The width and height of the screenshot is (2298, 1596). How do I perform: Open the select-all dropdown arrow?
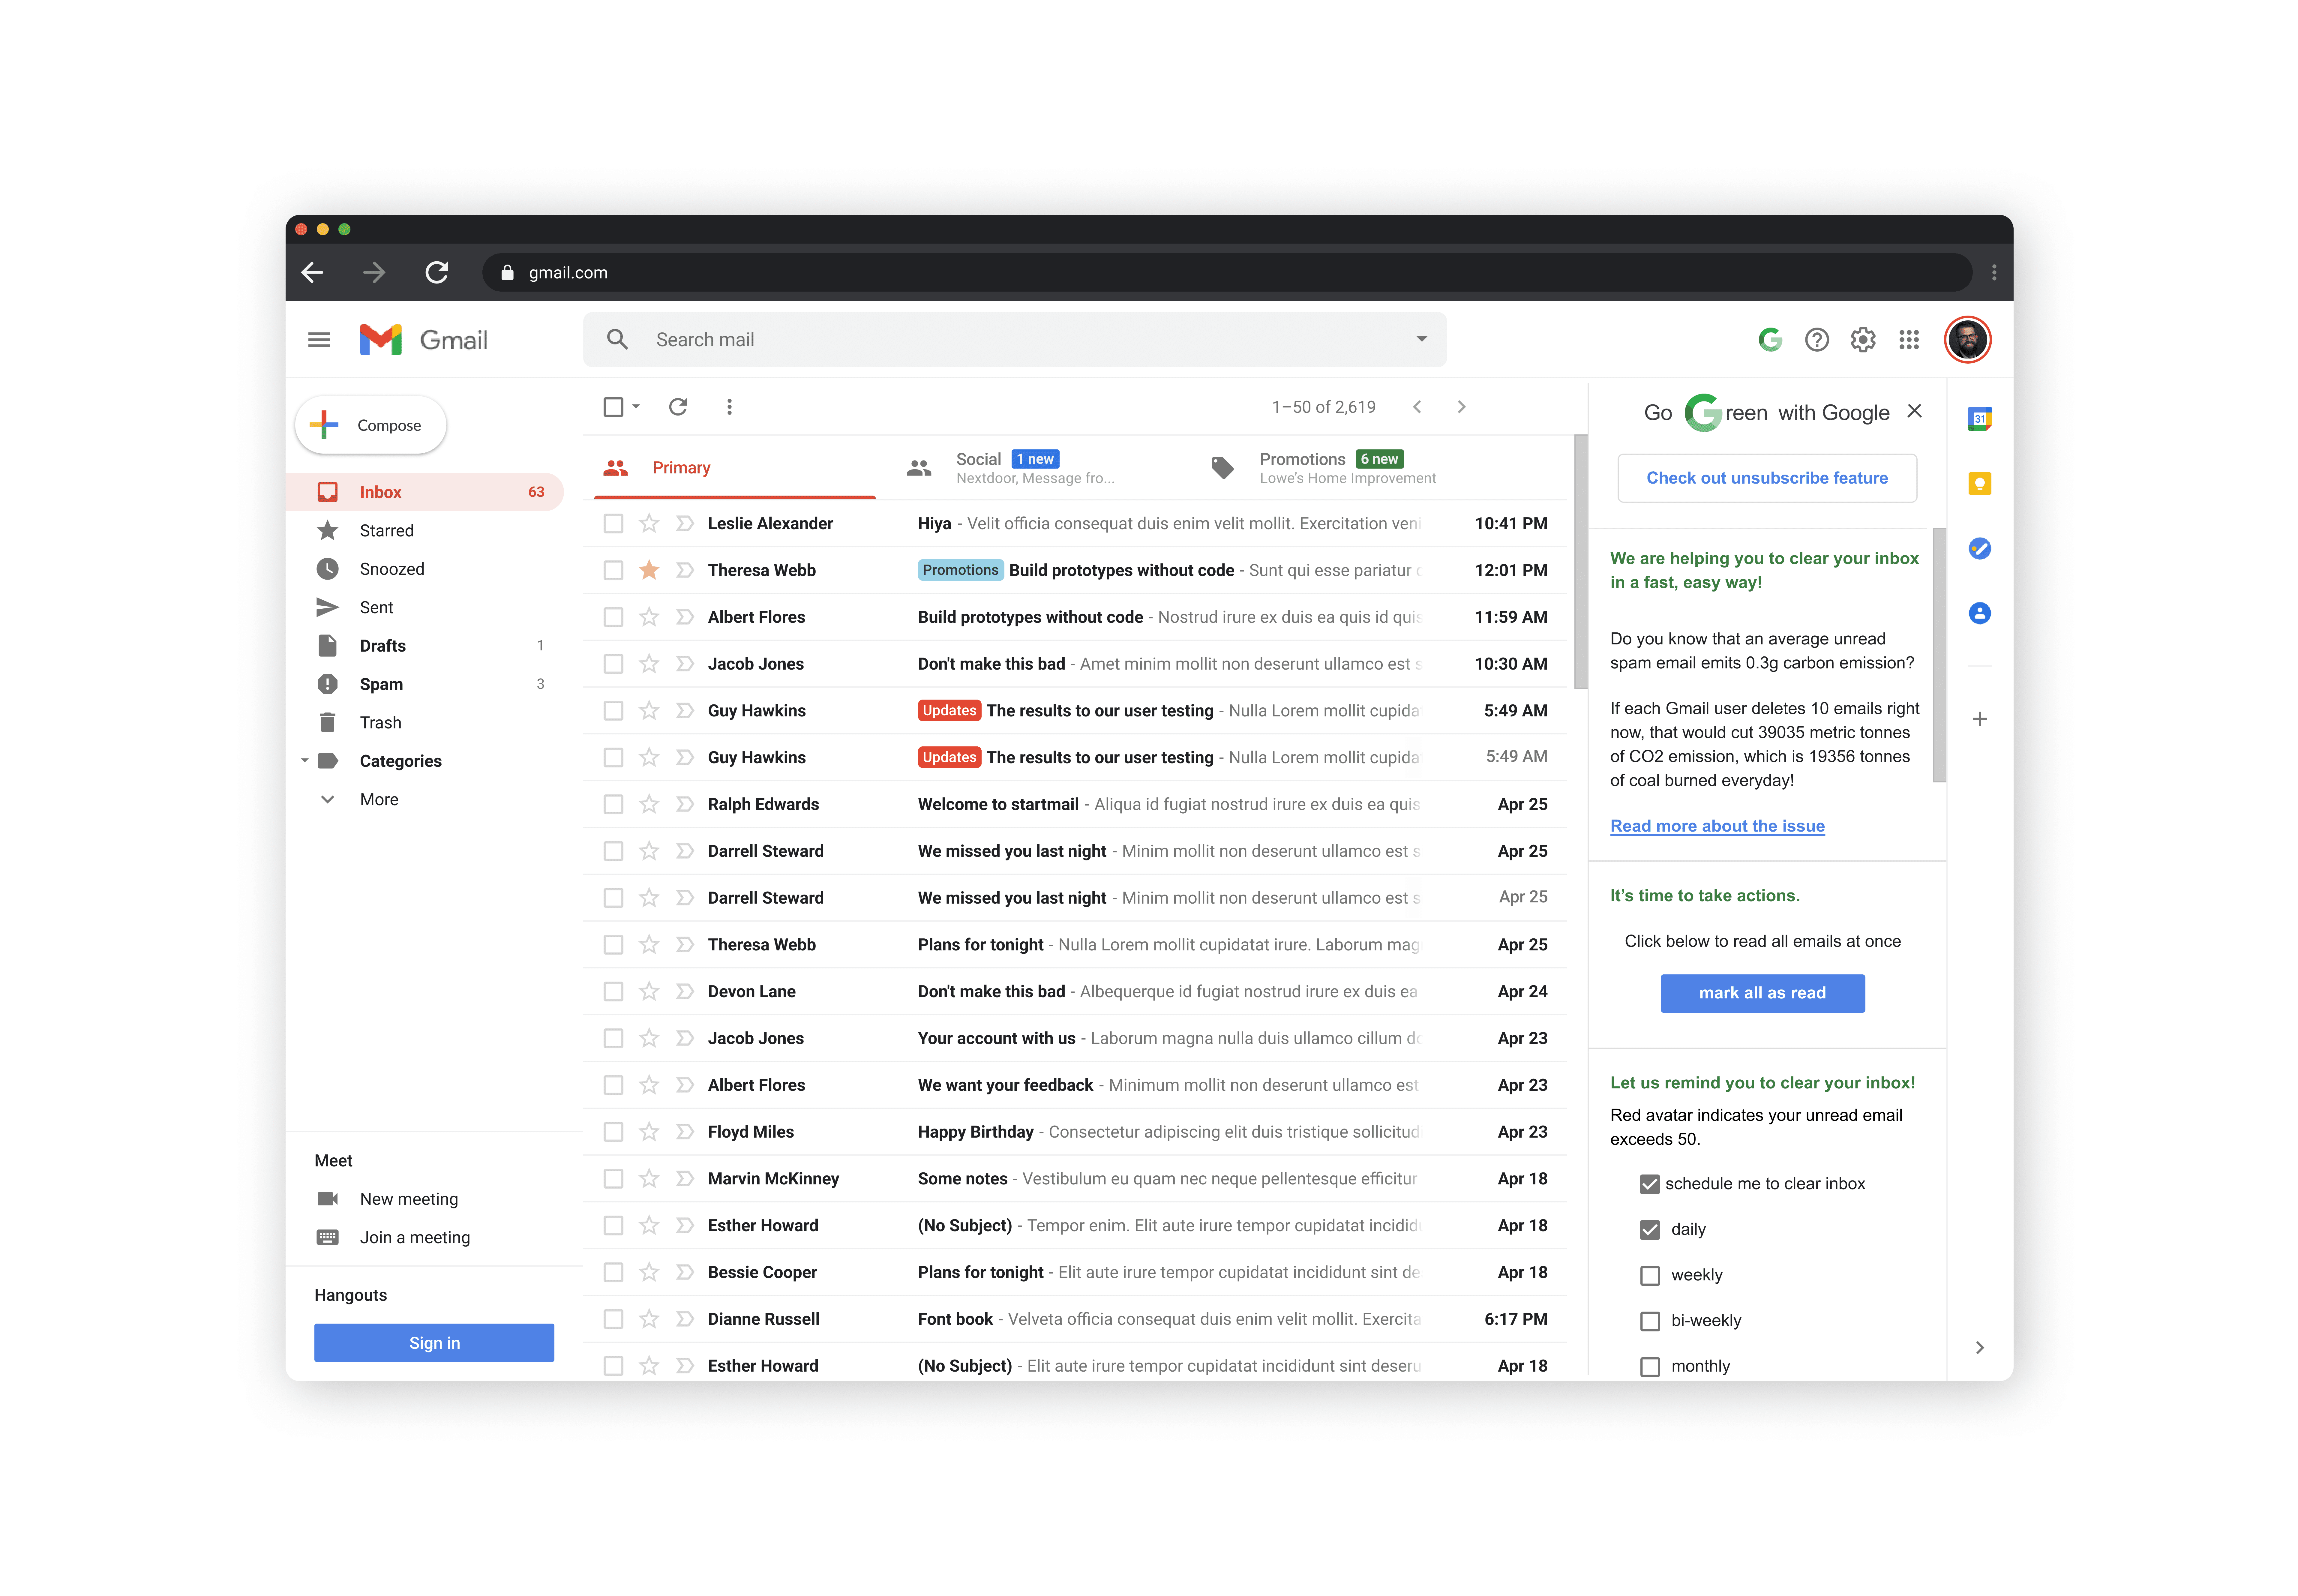636,407
